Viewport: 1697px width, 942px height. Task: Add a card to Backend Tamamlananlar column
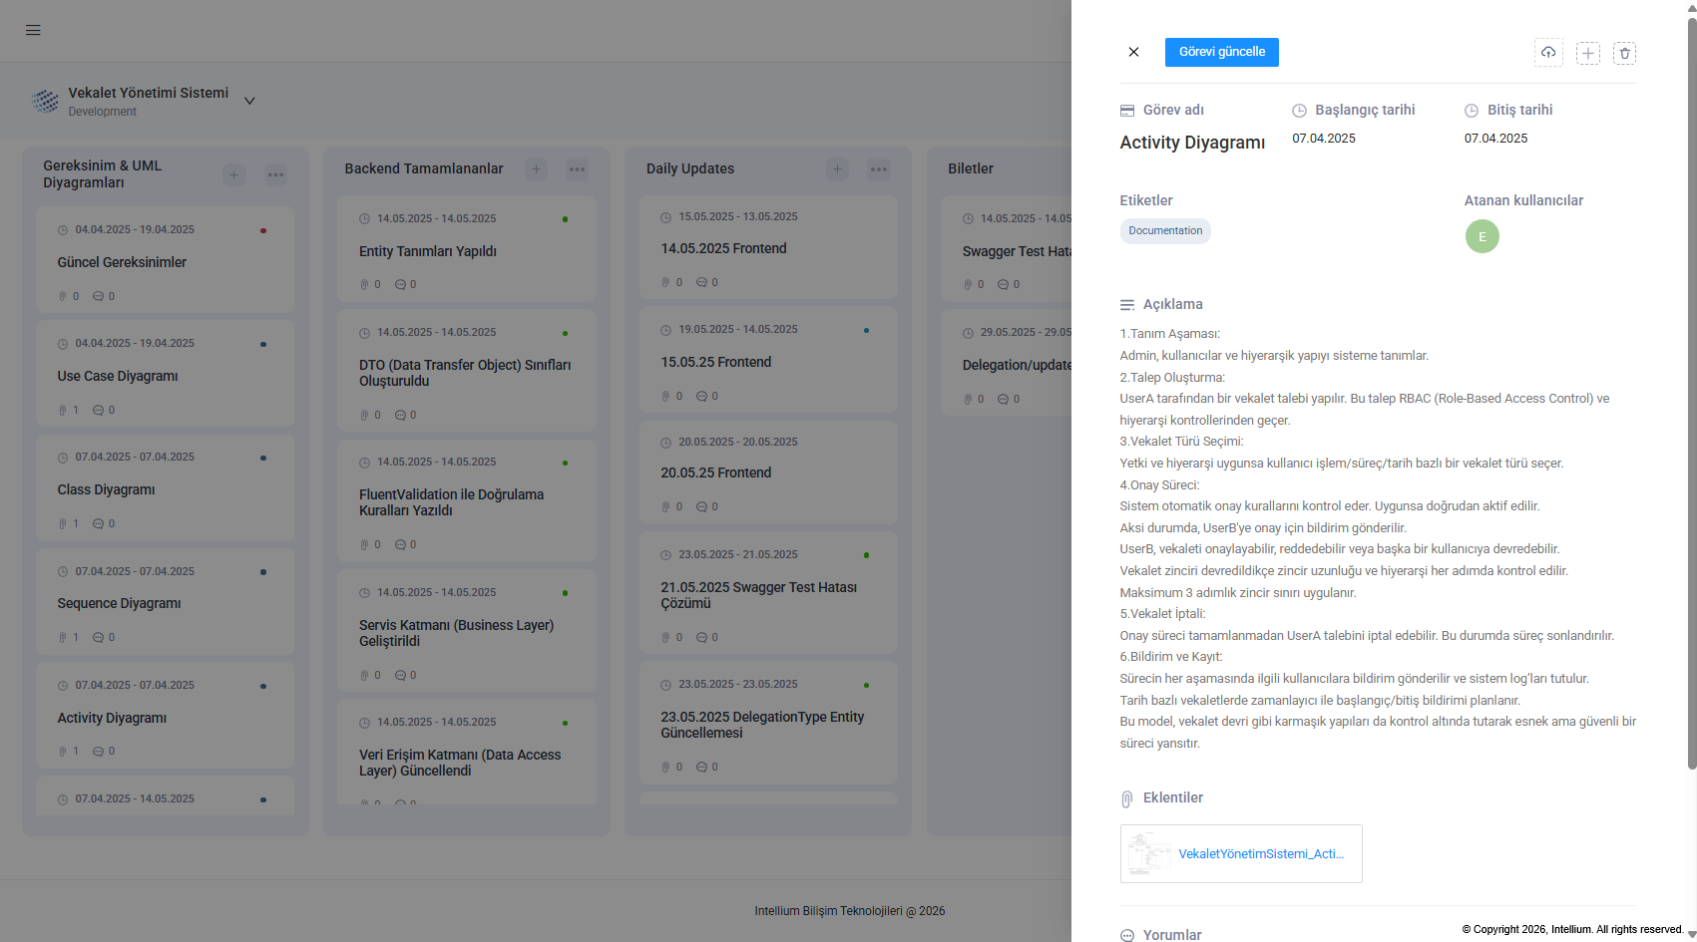pos(536,169)
